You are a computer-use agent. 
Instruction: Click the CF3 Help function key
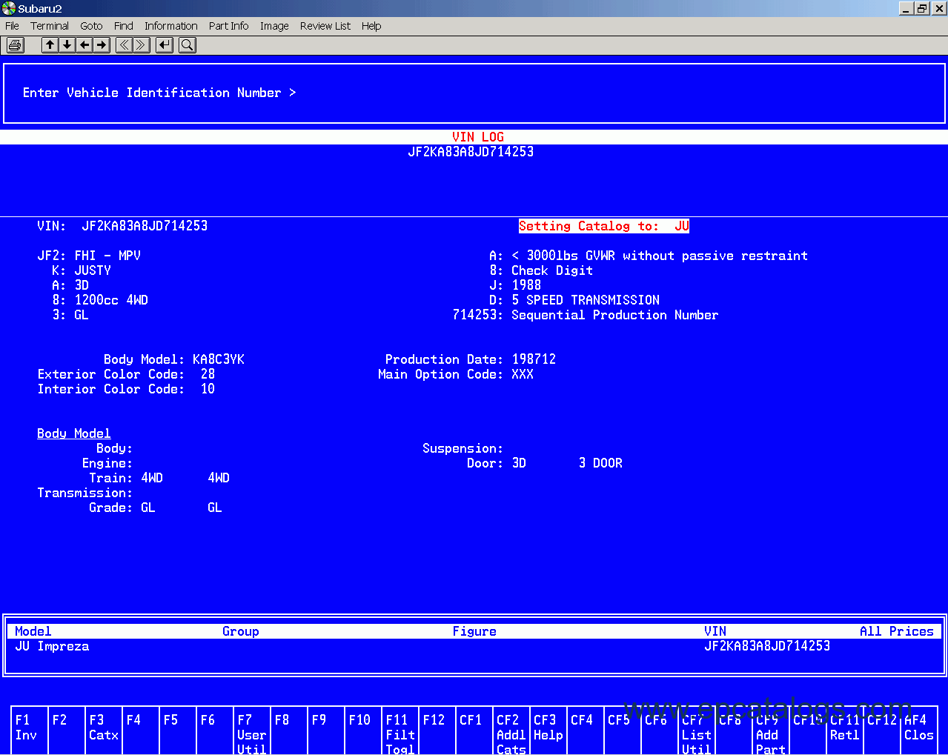tap(548, 731)
